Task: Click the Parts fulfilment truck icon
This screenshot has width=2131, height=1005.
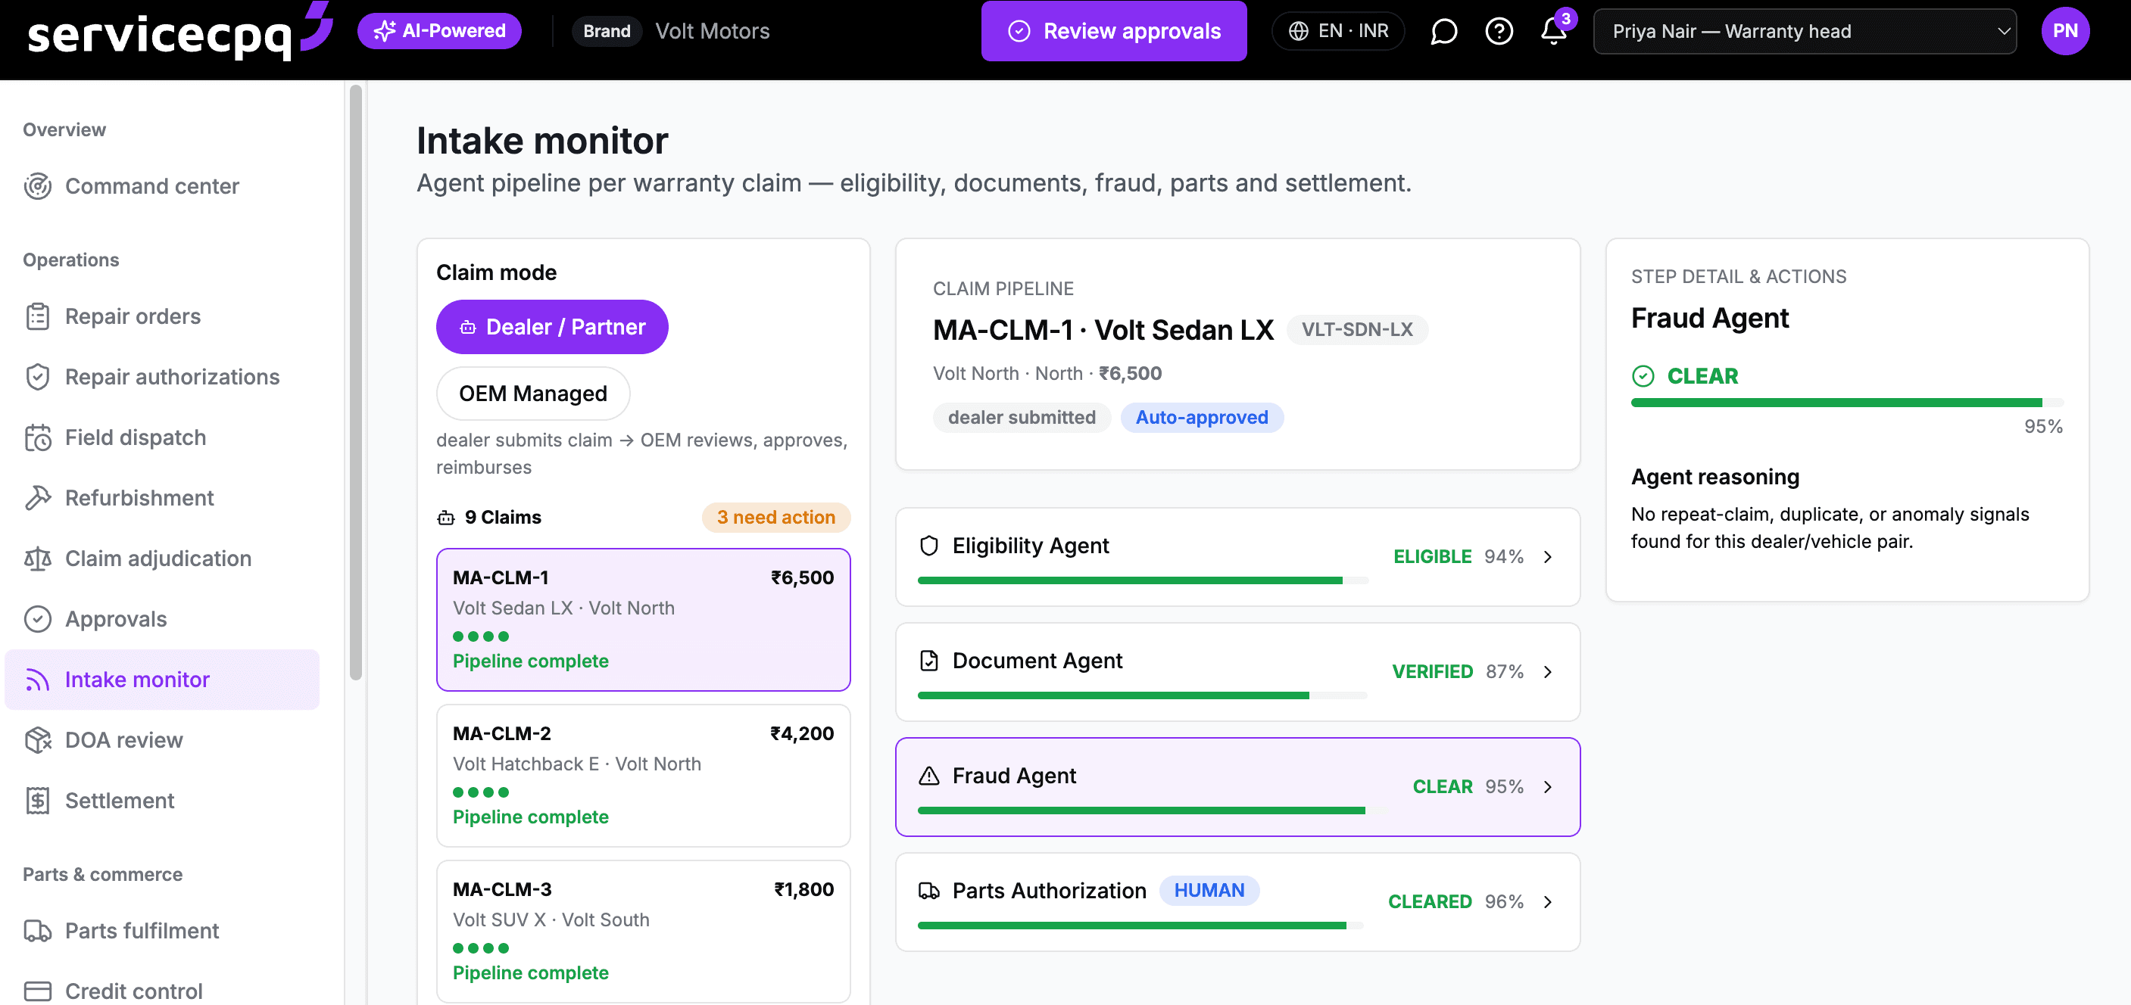Action: [x=37, y=931]
